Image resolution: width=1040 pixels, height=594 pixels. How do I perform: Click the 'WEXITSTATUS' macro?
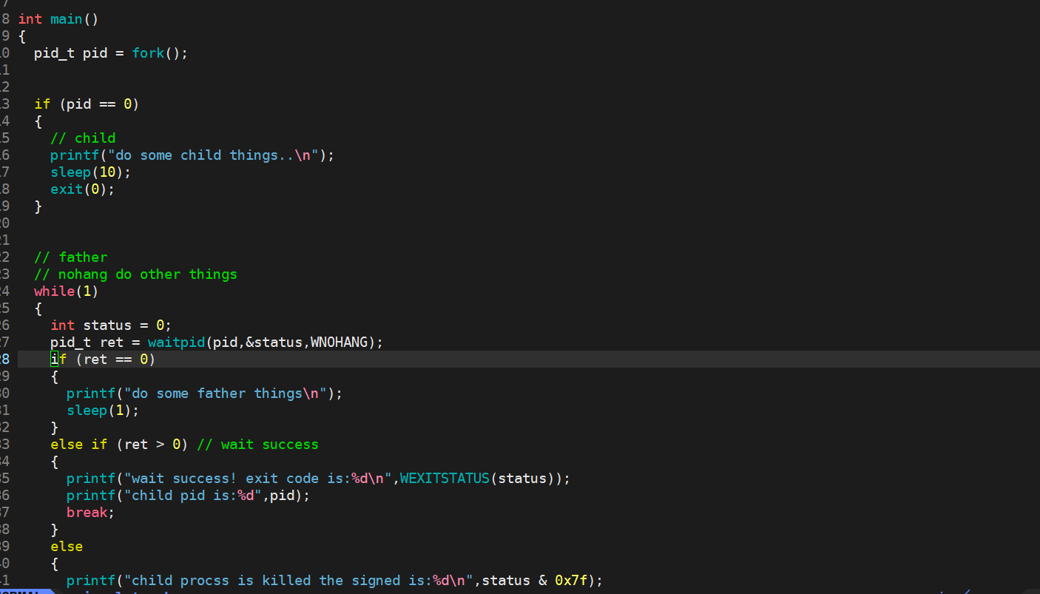click(445, 479)
